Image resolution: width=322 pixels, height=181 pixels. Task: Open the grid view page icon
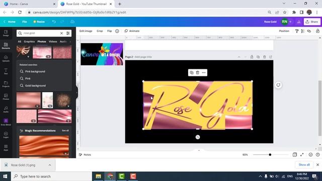[295, 155]
